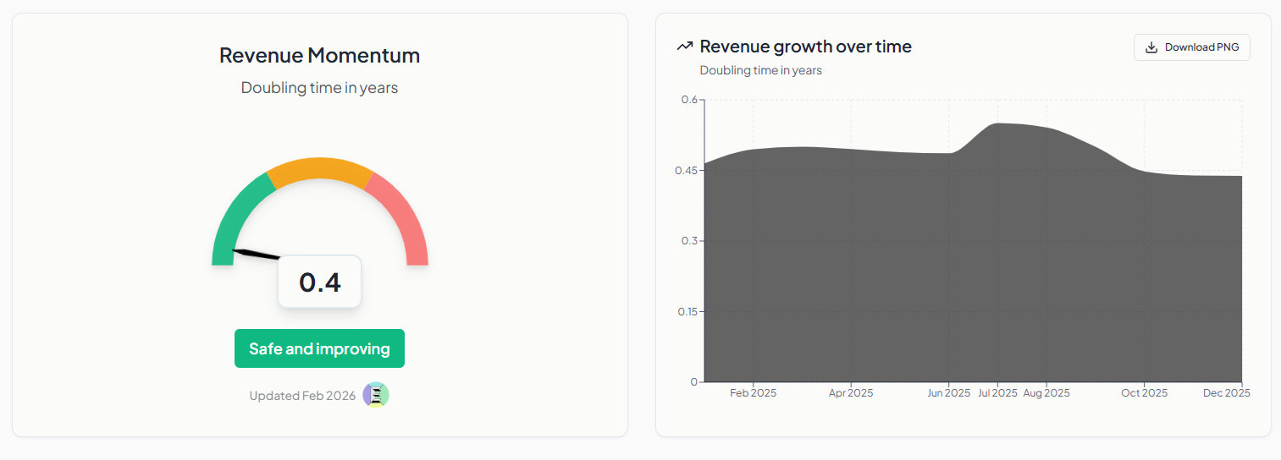Click the orange gauge segment
Image resolution: width=1281 pixels, height=460 pixels.
[x=320, y=169]
